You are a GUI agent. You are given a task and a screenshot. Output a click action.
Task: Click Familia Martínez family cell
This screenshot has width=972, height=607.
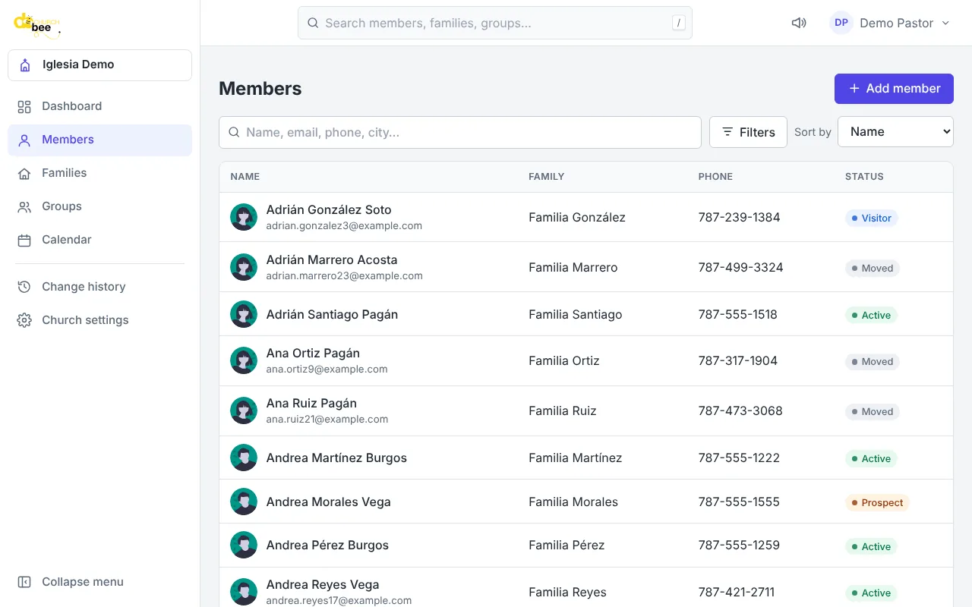(575, 458)
